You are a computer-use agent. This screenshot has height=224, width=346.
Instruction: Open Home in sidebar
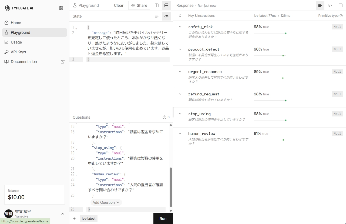coord(35,23)
